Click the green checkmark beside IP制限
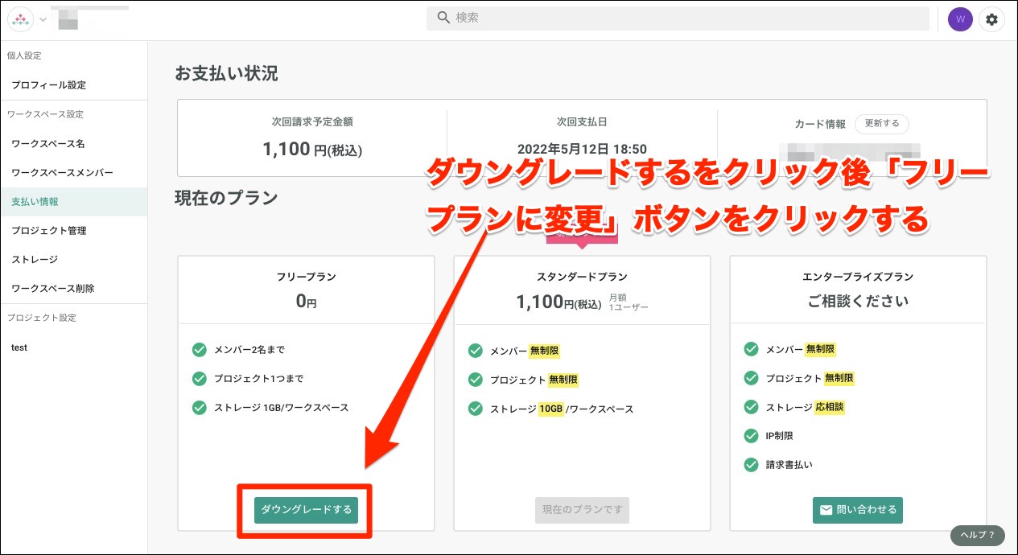This screenshot has width=1018, height=555. [x=752, y=436]
